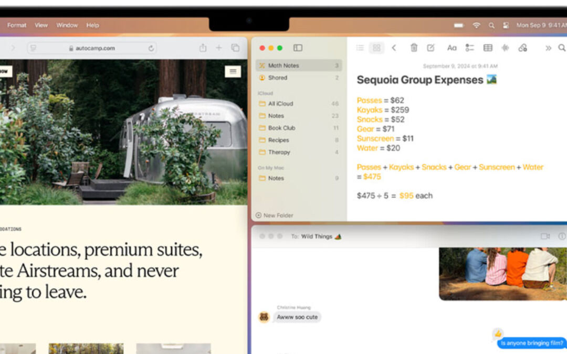Image resolution: width=567 pixels, height=354 pixels.
Task: Open the Format menu
Action: click(x=16, y=25)
